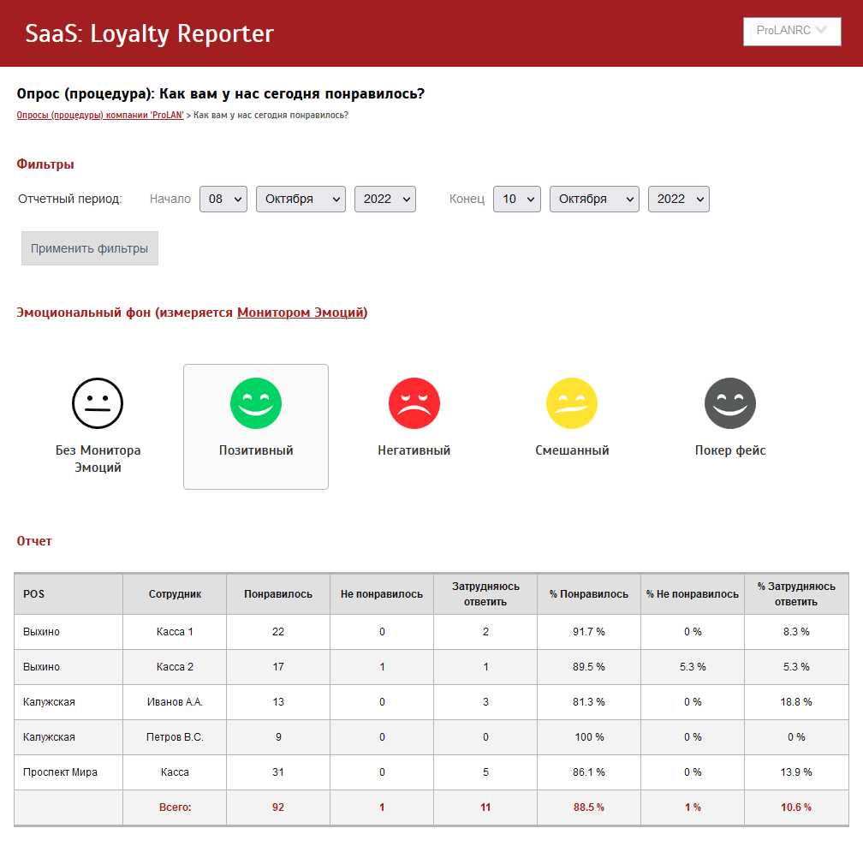Select the green smiley 'Позитивный' icon
Screen dimensions: 863x852
256,403
